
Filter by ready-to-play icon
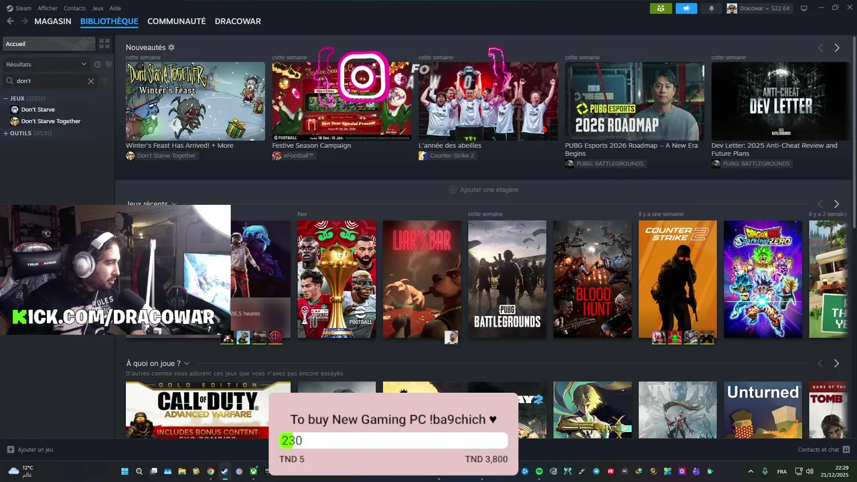point(108,64)
